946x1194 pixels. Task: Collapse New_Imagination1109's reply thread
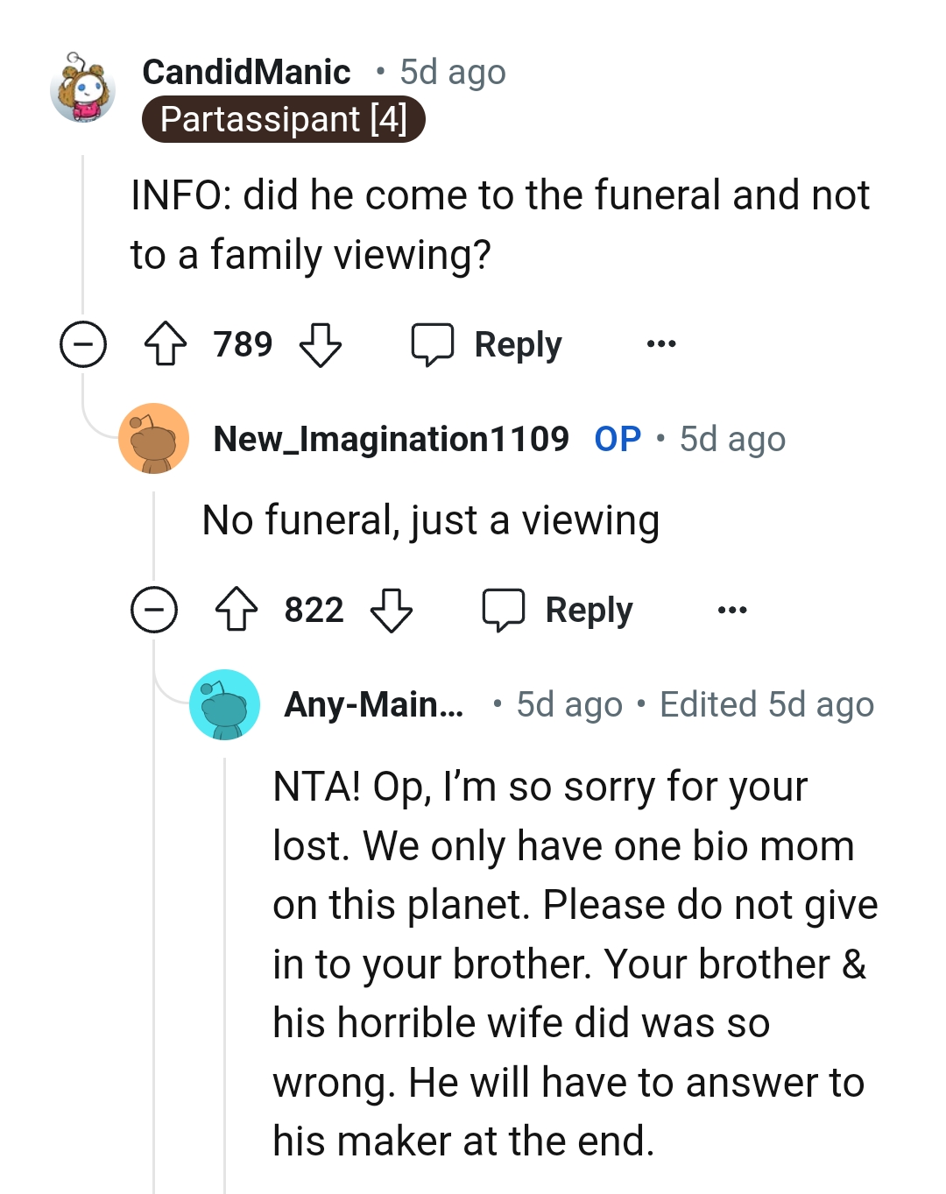(155, 611)
